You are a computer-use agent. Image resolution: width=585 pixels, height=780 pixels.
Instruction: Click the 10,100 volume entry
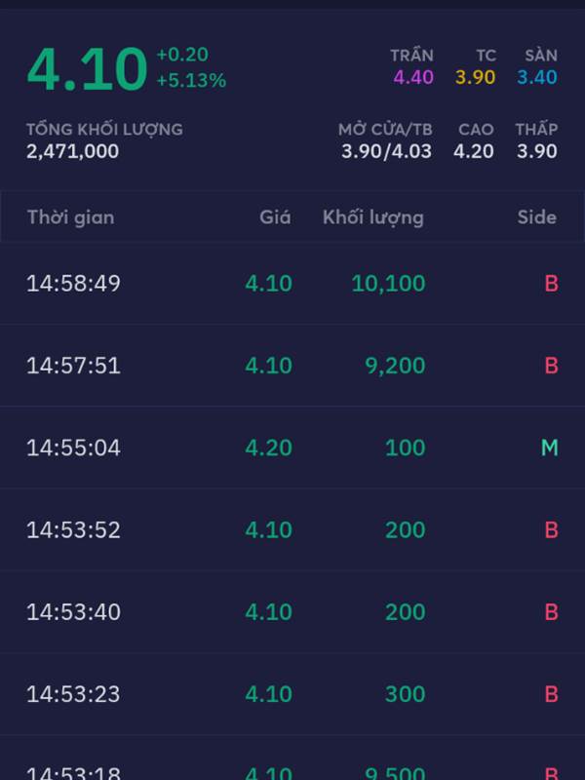click(388, 284)
